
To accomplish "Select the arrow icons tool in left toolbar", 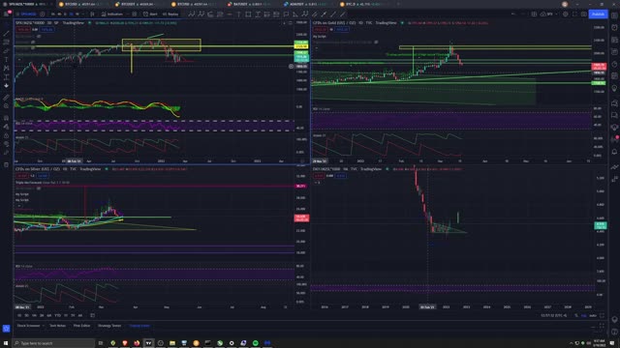I will pos(6,86).
